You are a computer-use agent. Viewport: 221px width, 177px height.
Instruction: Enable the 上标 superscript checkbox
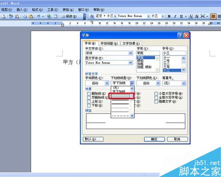click(x=89, y=102)
